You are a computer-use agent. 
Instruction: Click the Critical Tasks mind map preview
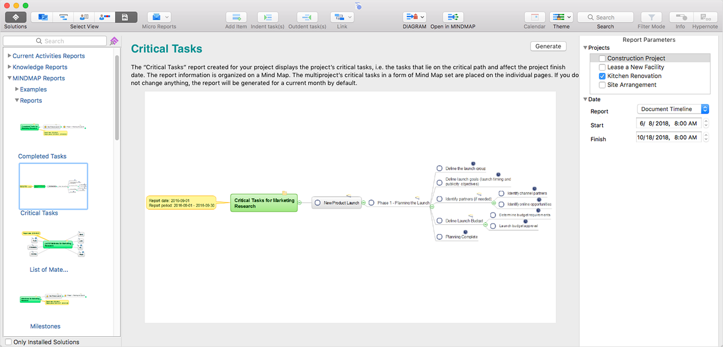[350, 207]
